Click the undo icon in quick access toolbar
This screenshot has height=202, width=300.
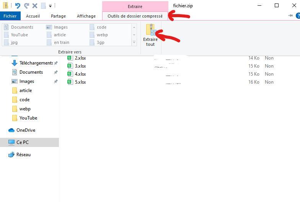18,6
